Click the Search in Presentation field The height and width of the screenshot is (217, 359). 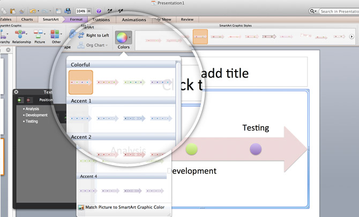pos(339,11)
